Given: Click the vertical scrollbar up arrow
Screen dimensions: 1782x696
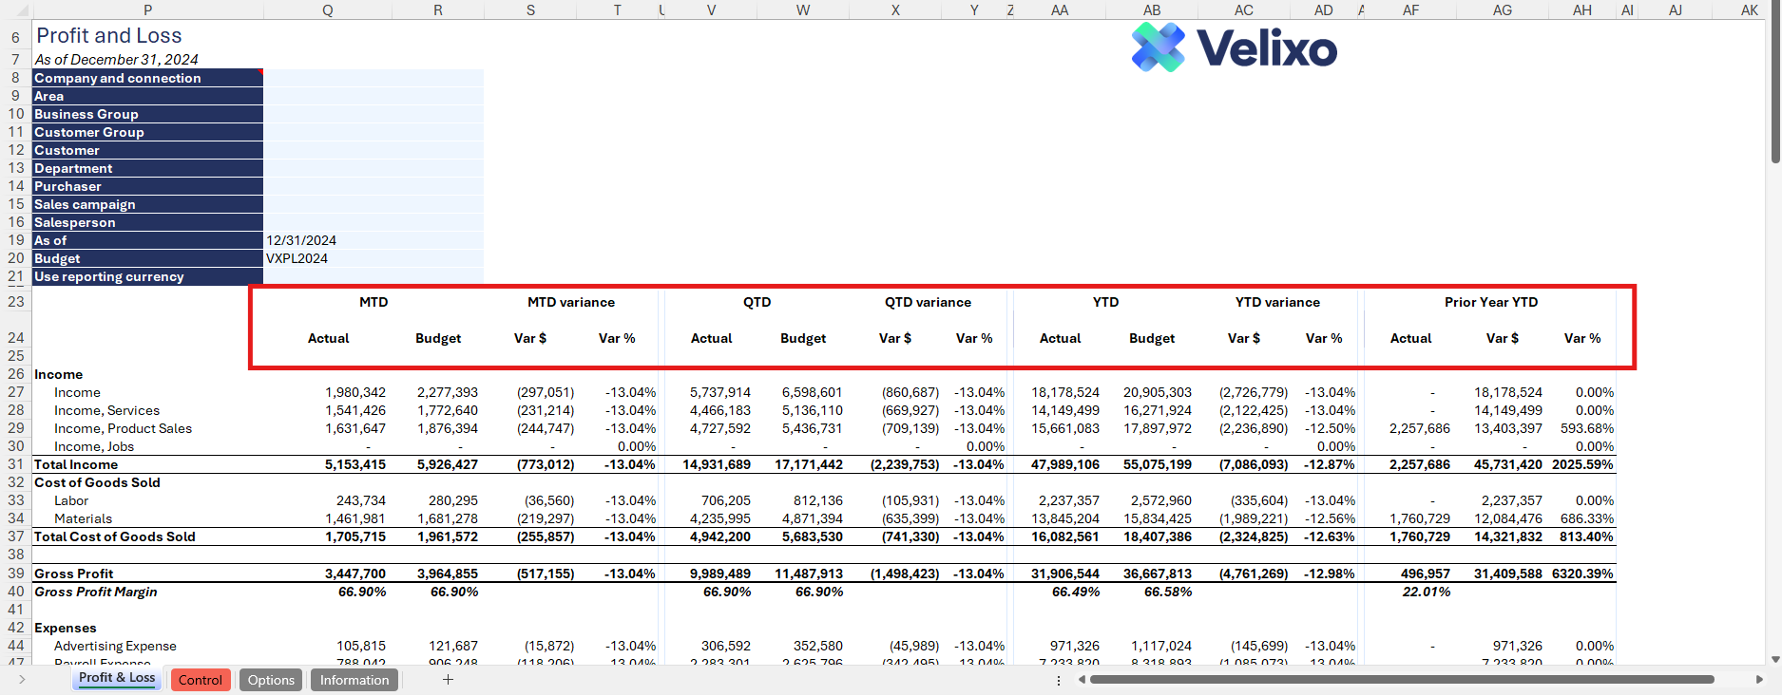Looking at the screenshot, I should coord(1774,6).
